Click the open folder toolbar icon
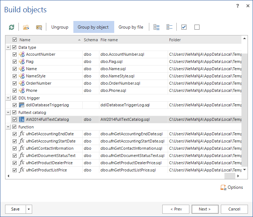The height and width of the screenshot is (217, 253). pyautogui.click(x=26, y=27)
